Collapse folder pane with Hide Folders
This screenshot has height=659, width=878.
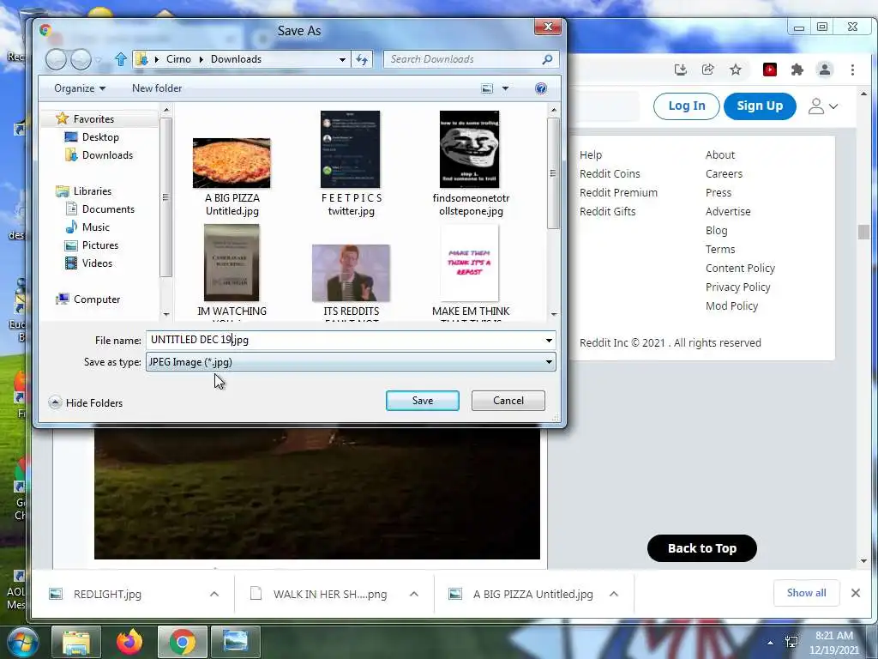click(86, 403)
